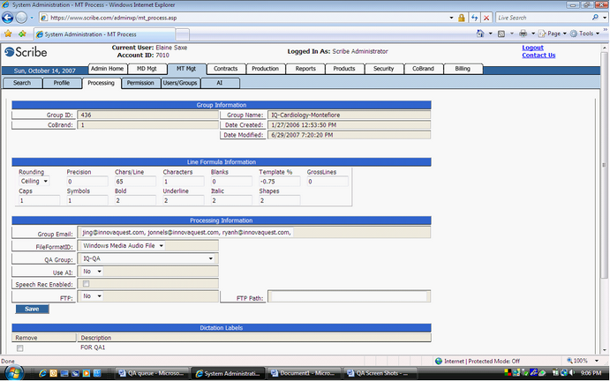Click the Internet zone globe icon in status bar

[x=439, y=361]
